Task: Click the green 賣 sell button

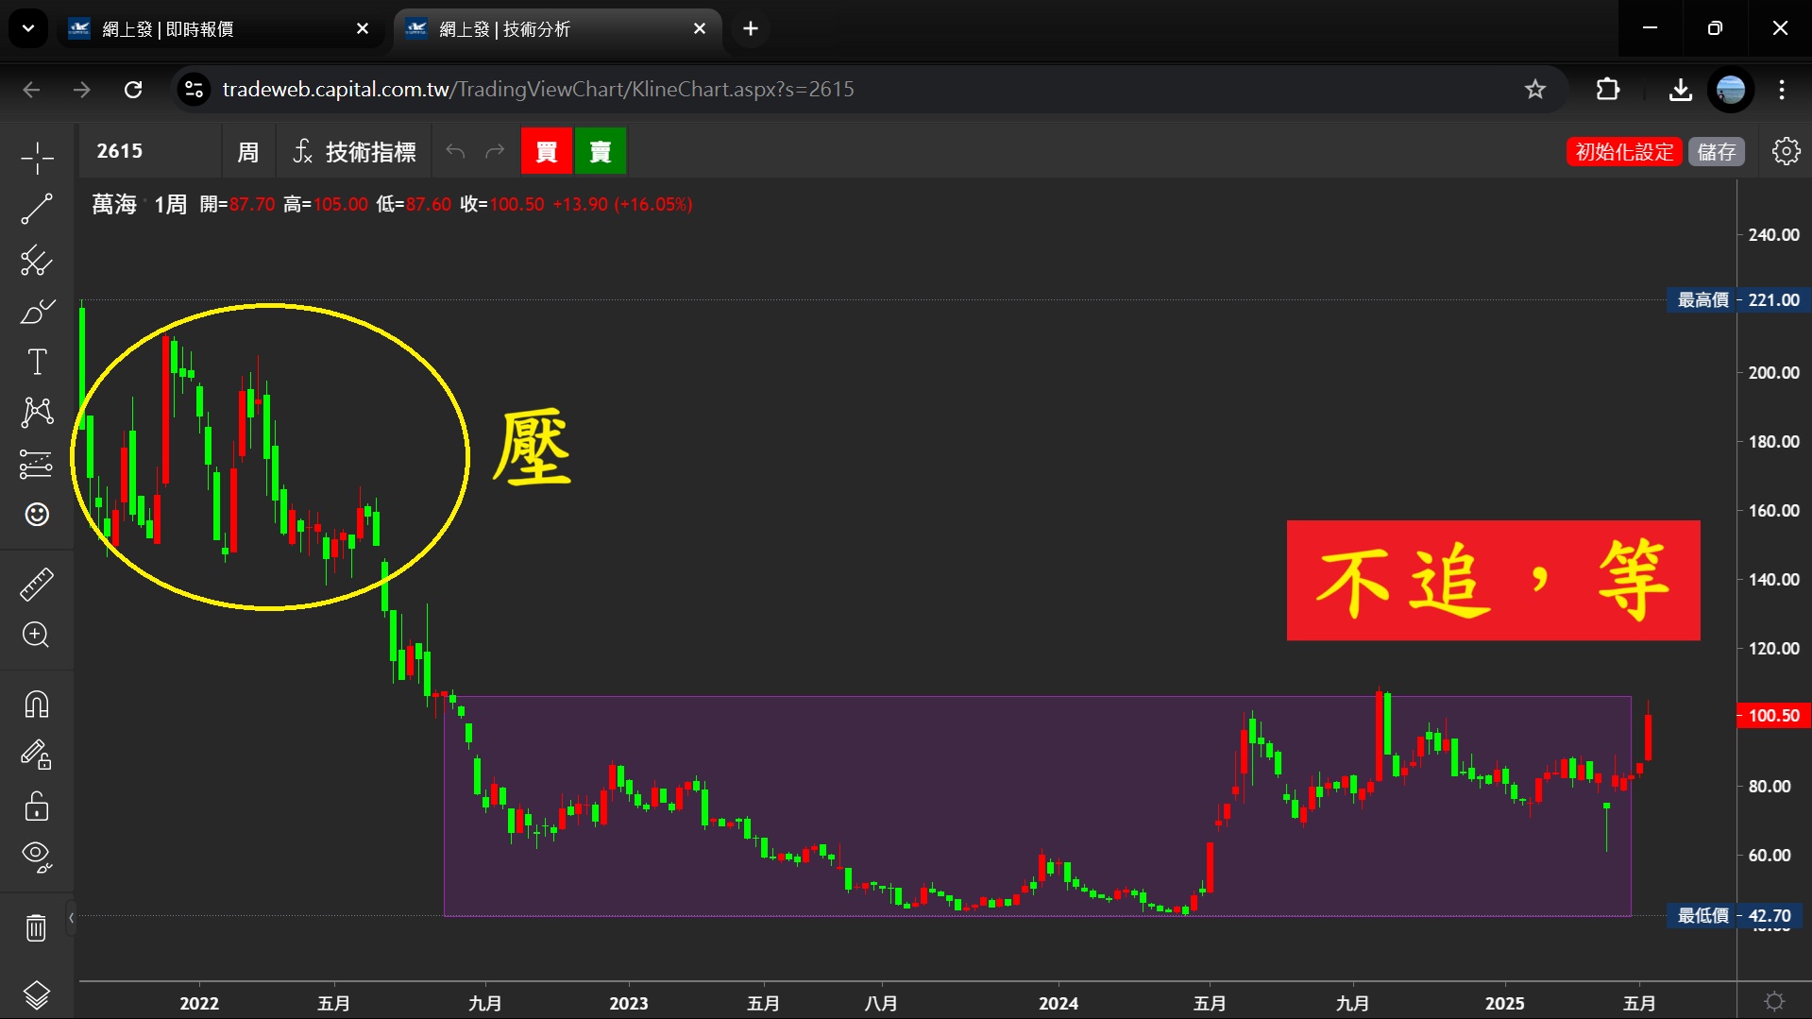Action: click(x=601, y=152)
